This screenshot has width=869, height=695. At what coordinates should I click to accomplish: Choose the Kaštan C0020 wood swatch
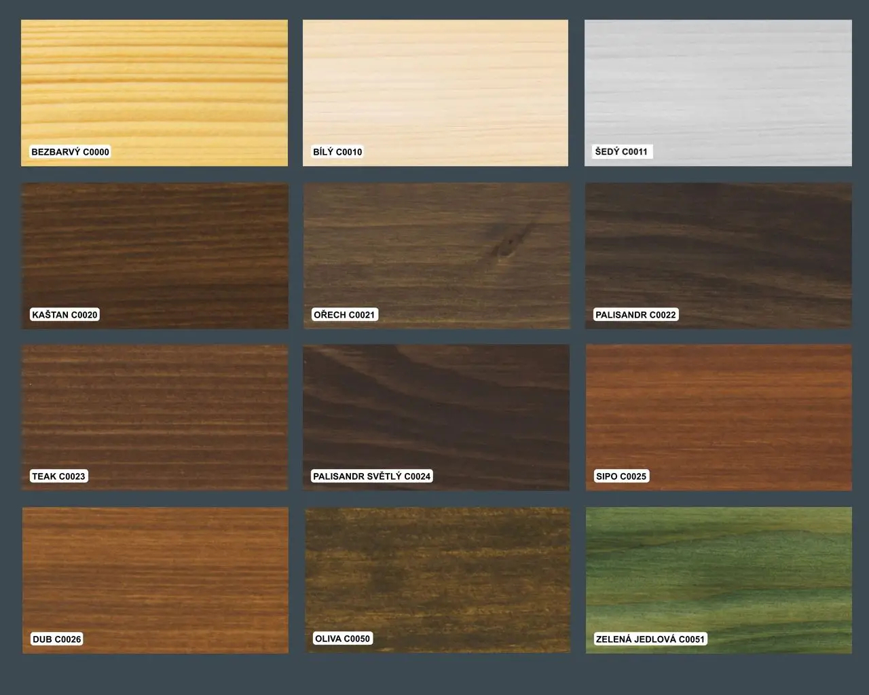[x=155, y=256]
